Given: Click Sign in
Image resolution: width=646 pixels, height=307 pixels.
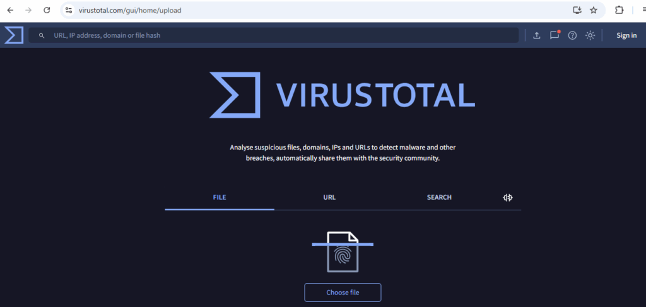Looking at the screenshot, I should click(626, 35).
